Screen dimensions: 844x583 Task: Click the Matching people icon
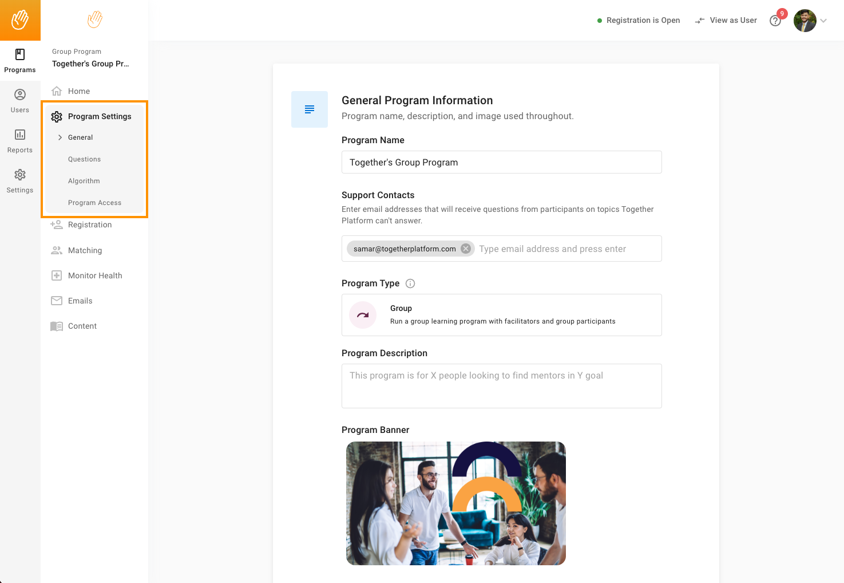(x=57, y=250)
